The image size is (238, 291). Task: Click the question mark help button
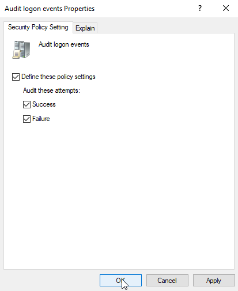tap(200, 8)
